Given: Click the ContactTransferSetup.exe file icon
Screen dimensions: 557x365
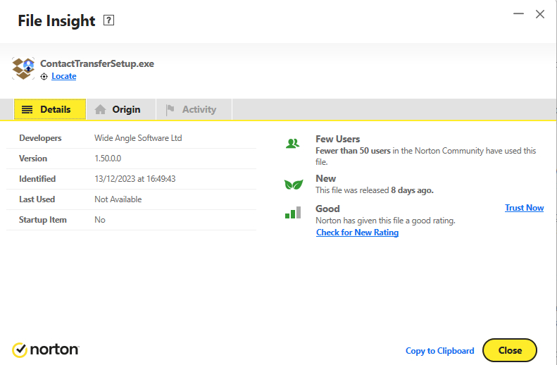Looking at the screenshot, I should [x=23, y=68].
